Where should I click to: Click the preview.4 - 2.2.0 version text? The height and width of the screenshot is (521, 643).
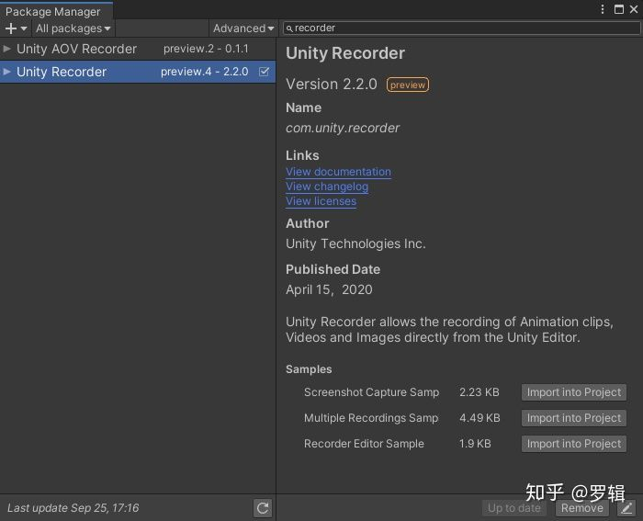(x=204, y=72)
